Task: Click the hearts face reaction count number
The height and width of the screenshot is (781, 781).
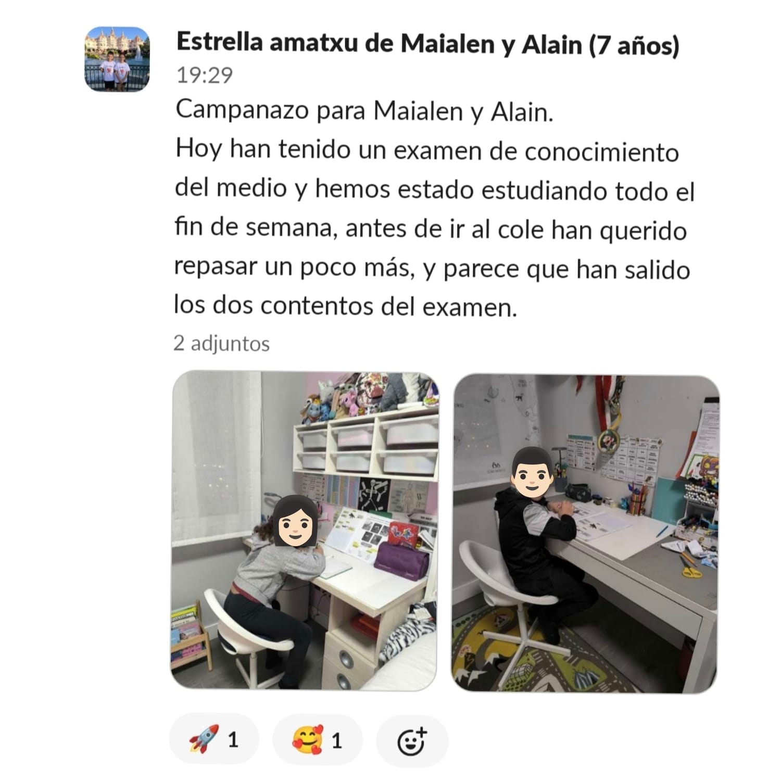Action: [337, 740]
